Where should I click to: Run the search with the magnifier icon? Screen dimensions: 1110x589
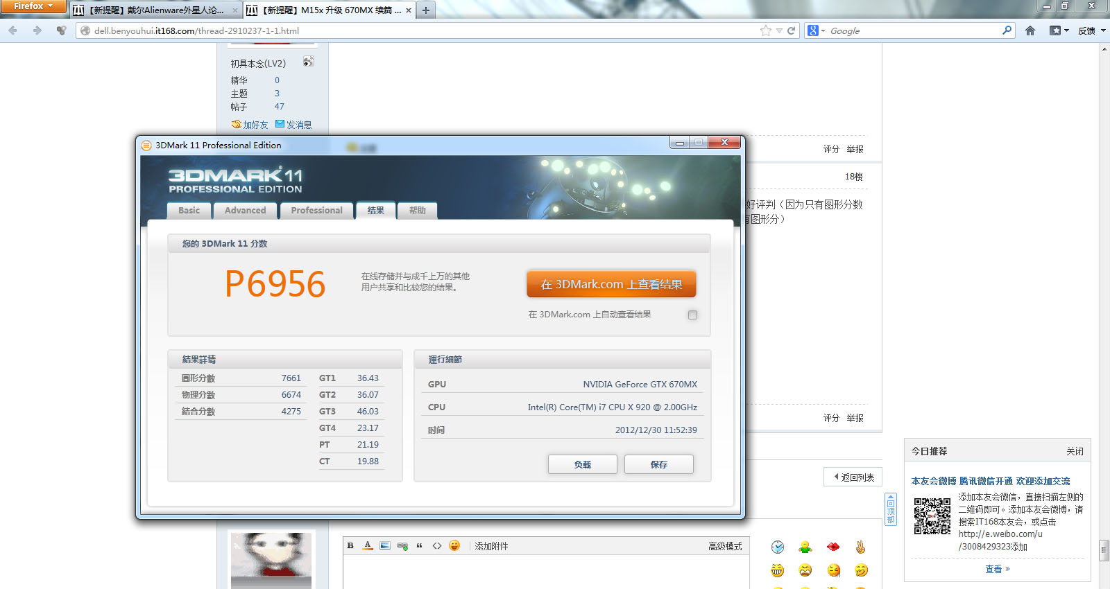click(1007, 30)
